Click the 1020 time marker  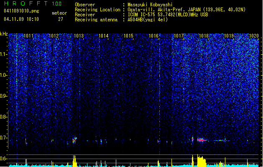pyautogui.click(x=254, y=36)
